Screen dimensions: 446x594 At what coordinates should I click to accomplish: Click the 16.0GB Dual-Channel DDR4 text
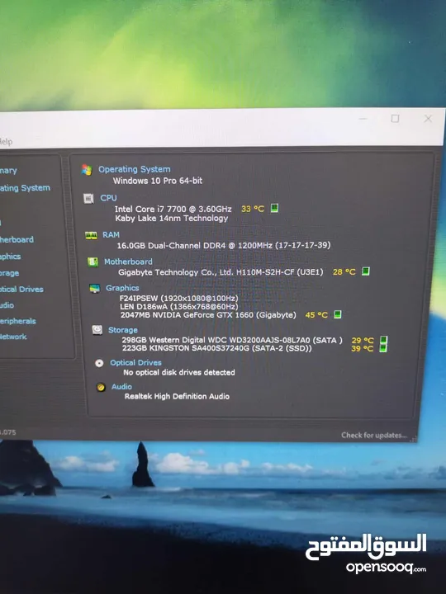223,245
